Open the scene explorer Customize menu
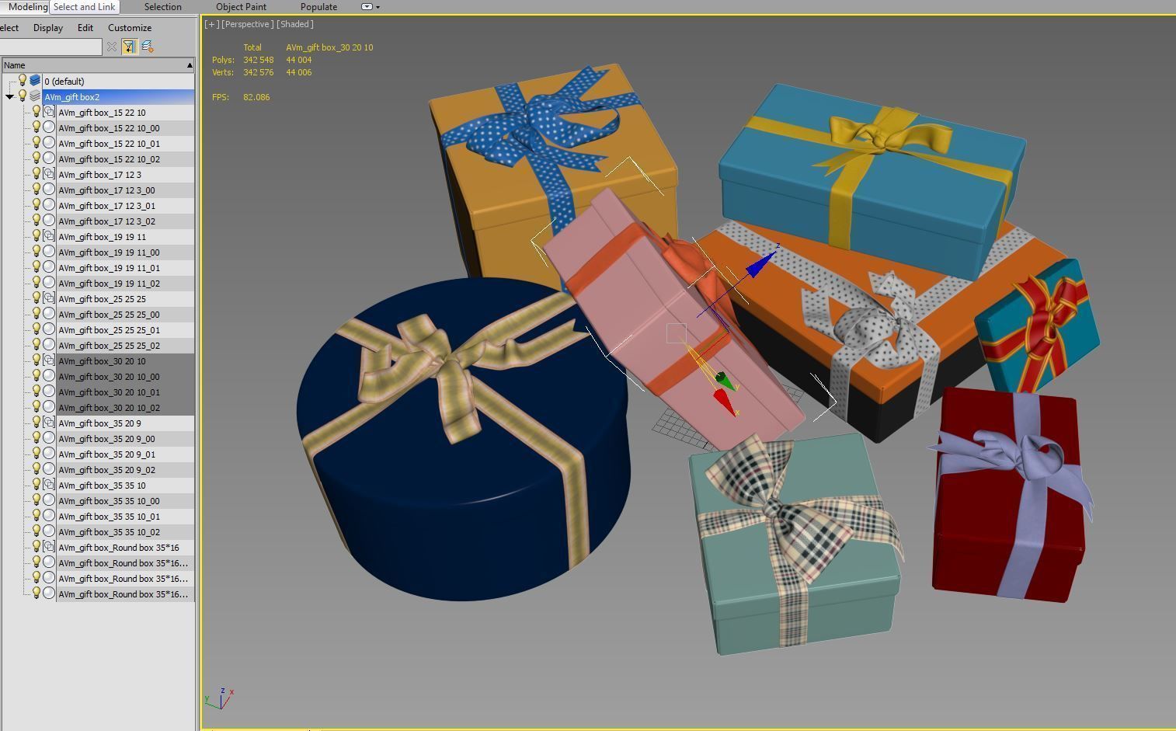The width and height of the screenshot is (1176, 731). (130, 28)
